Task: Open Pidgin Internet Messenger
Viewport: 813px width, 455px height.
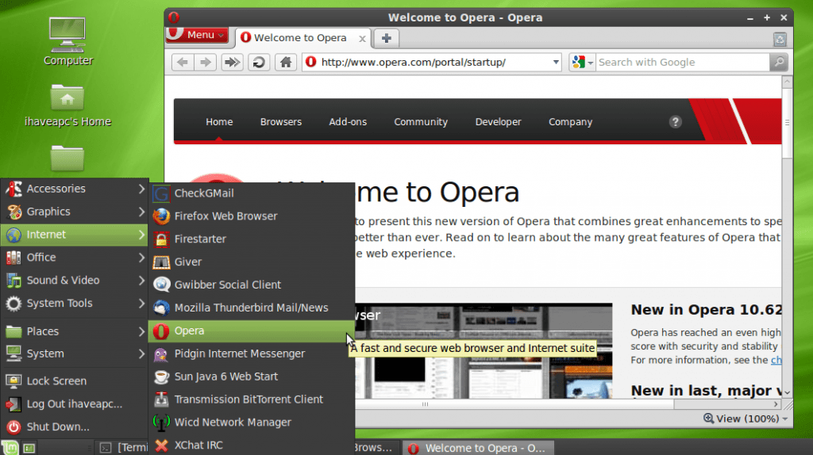Action: pyautogui.click(x=252, y=354)
